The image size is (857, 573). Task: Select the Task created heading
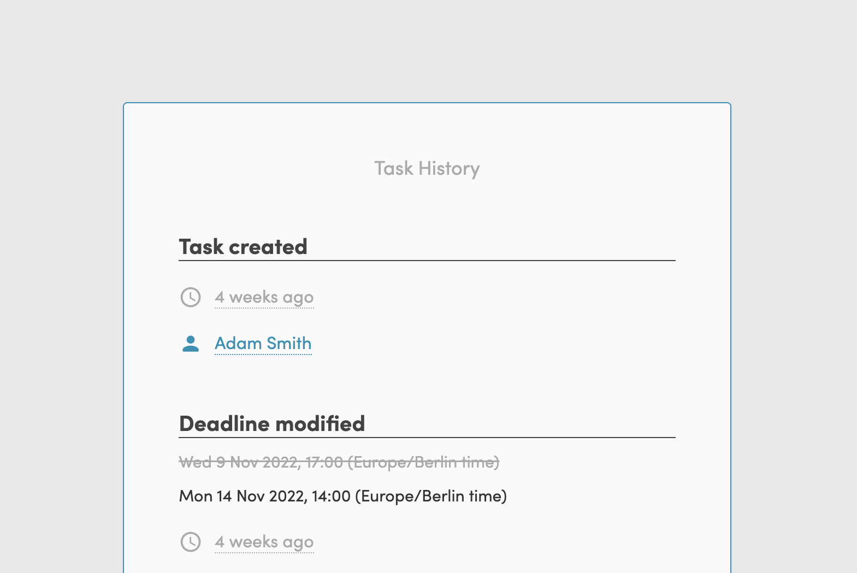[243, 247]
